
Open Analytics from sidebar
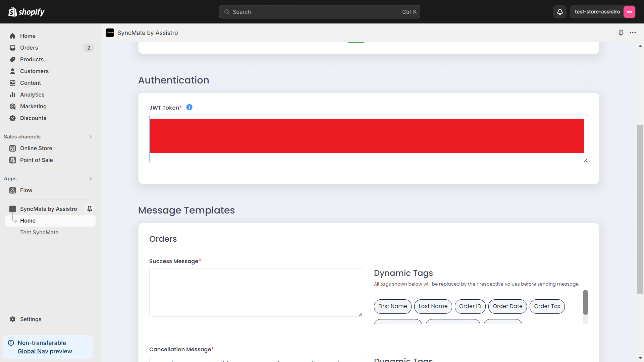pos(32,95)
